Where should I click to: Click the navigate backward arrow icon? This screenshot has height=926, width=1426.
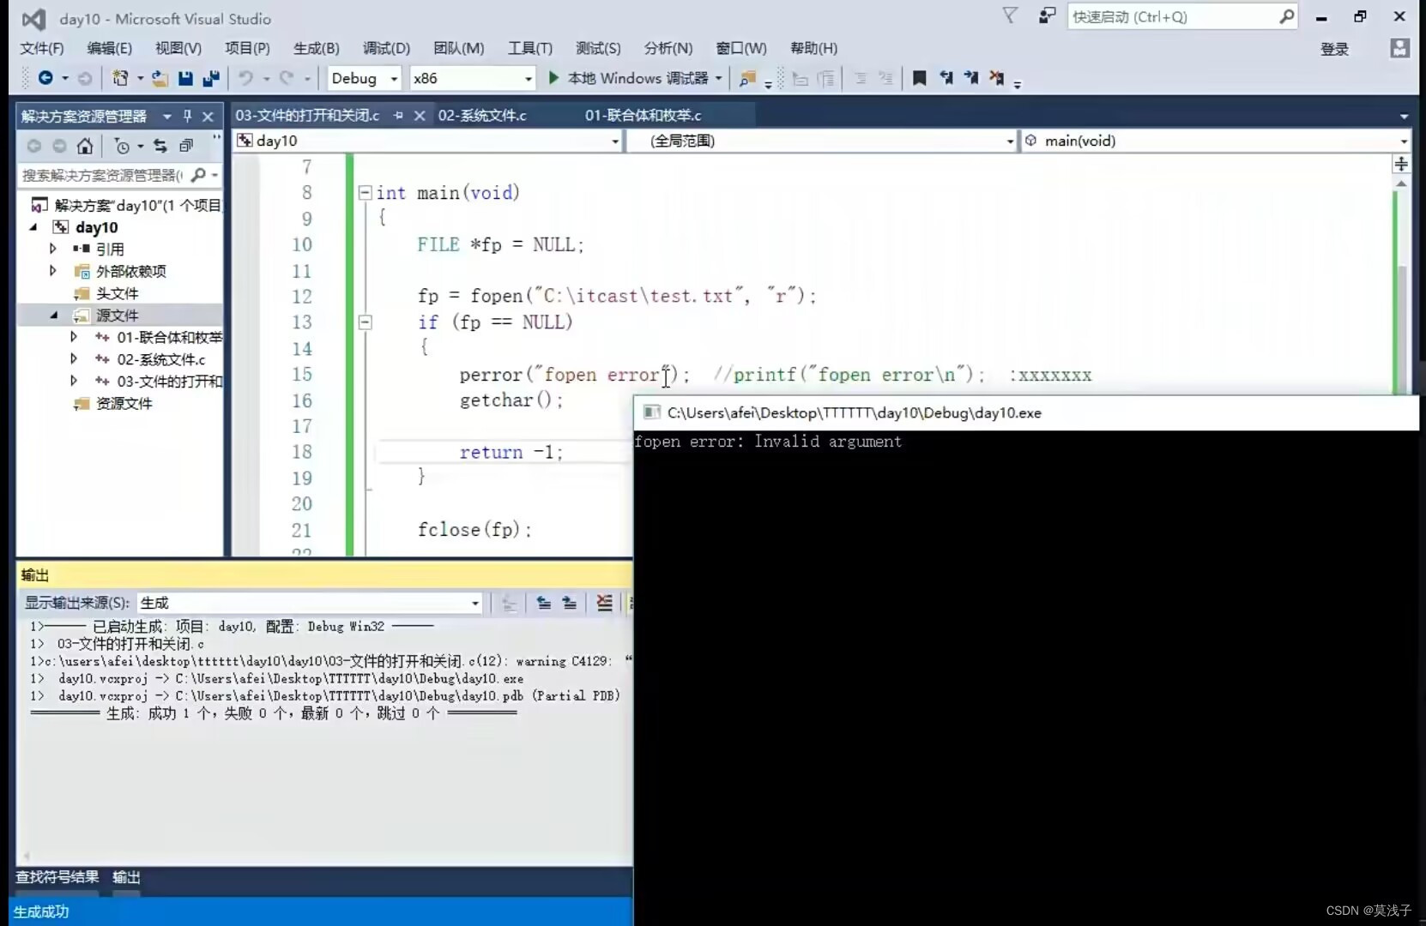pyautogui.click(x=45, y=78)
